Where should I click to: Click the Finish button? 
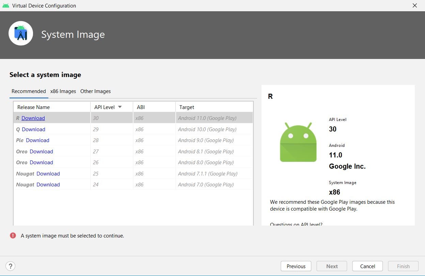tap(403, 266)
